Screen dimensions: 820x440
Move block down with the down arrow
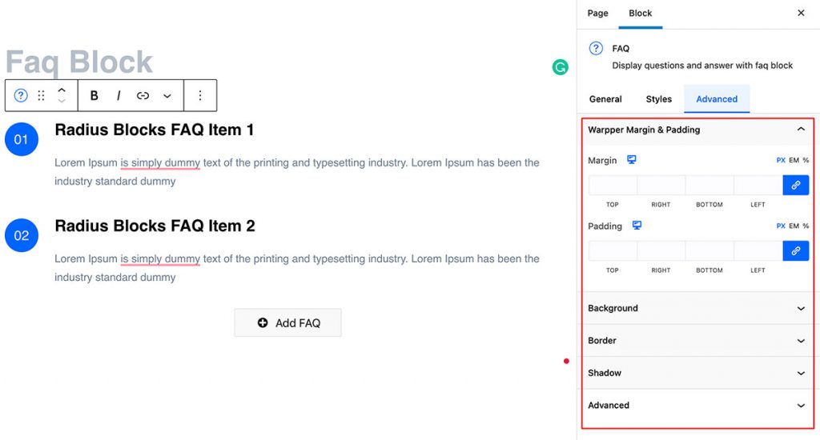coord(61,100)
